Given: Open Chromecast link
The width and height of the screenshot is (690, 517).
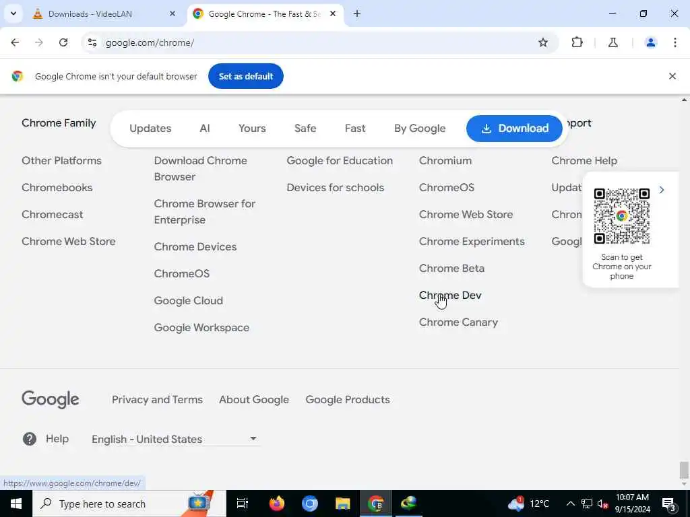Looking at the screenshot, I should pos(53,215).
